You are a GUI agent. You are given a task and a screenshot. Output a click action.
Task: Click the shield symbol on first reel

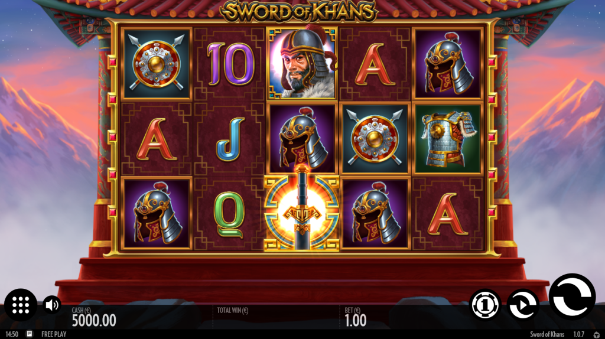click(156, 64)
